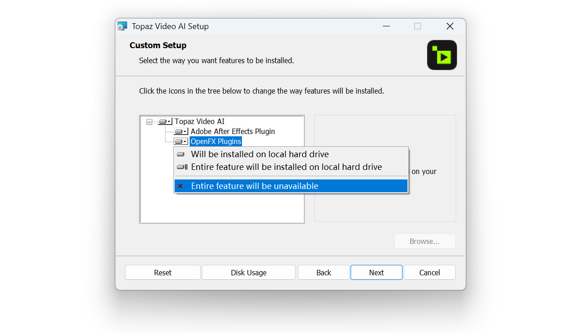Viewport: 578px width, 333px height.
Task: Select the Adobe After Effects Plugin item
Action: pyautogui.click(x=232, y=132)
